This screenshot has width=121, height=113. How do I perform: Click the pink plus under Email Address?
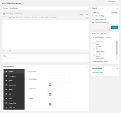50,85
